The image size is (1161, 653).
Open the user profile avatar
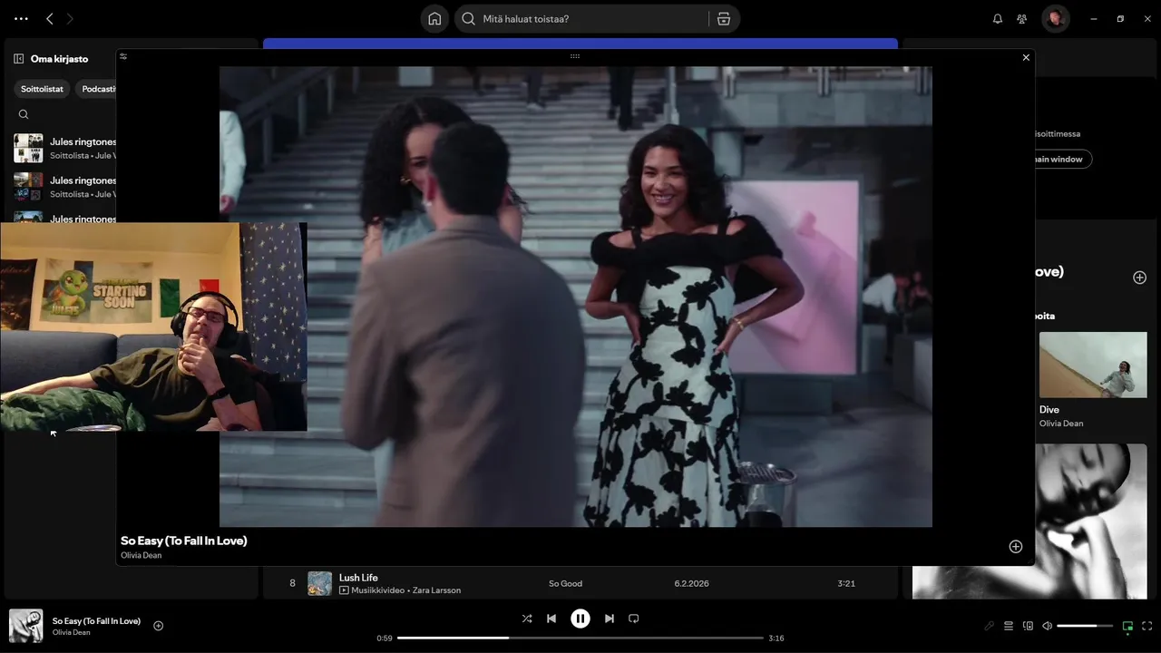click(x=1055, y=18)
